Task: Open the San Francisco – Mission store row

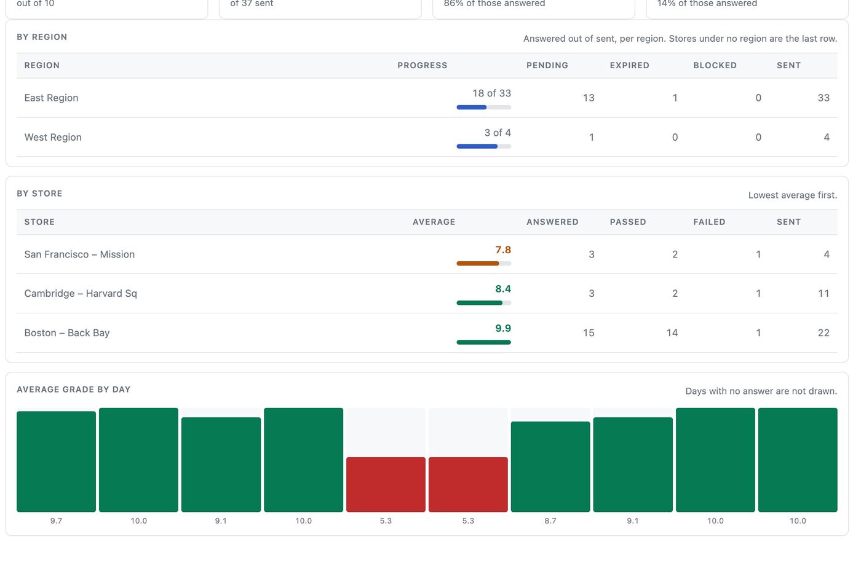Action: coord(427,254)
